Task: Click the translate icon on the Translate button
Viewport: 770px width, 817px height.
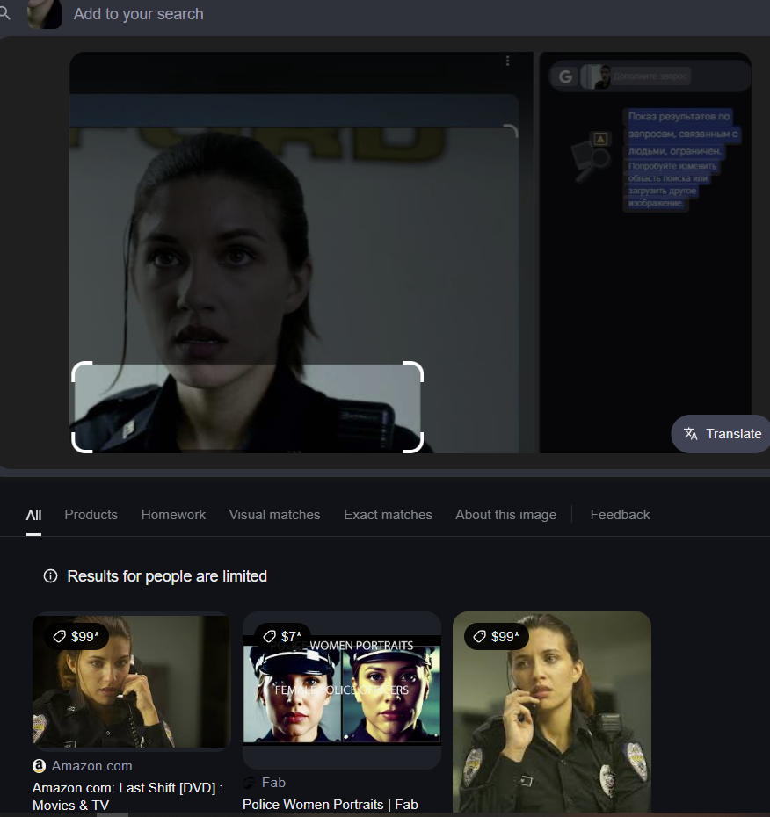Action: coord(691,433)
